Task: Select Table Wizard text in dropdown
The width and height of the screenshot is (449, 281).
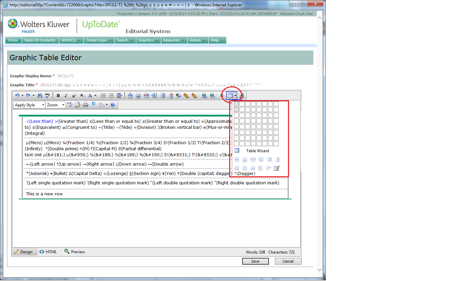Action: (258, 151)
